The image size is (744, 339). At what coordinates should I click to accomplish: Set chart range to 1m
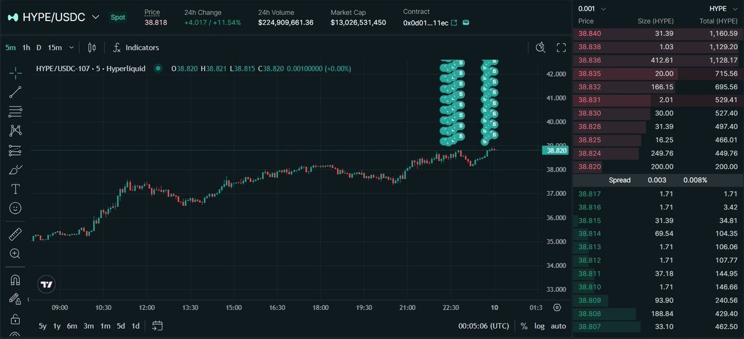point(105,326)
